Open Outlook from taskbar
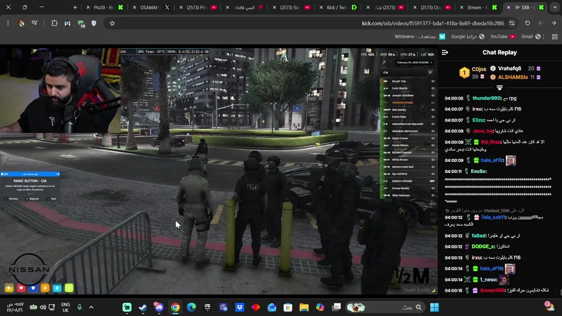 (272, 307)
